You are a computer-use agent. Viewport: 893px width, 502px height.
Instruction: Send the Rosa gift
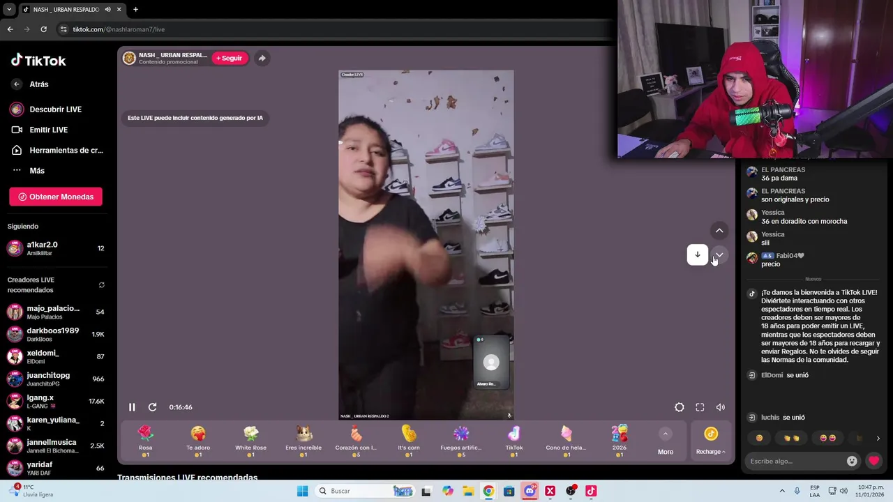pyautogui.click(x=145, y=441)
